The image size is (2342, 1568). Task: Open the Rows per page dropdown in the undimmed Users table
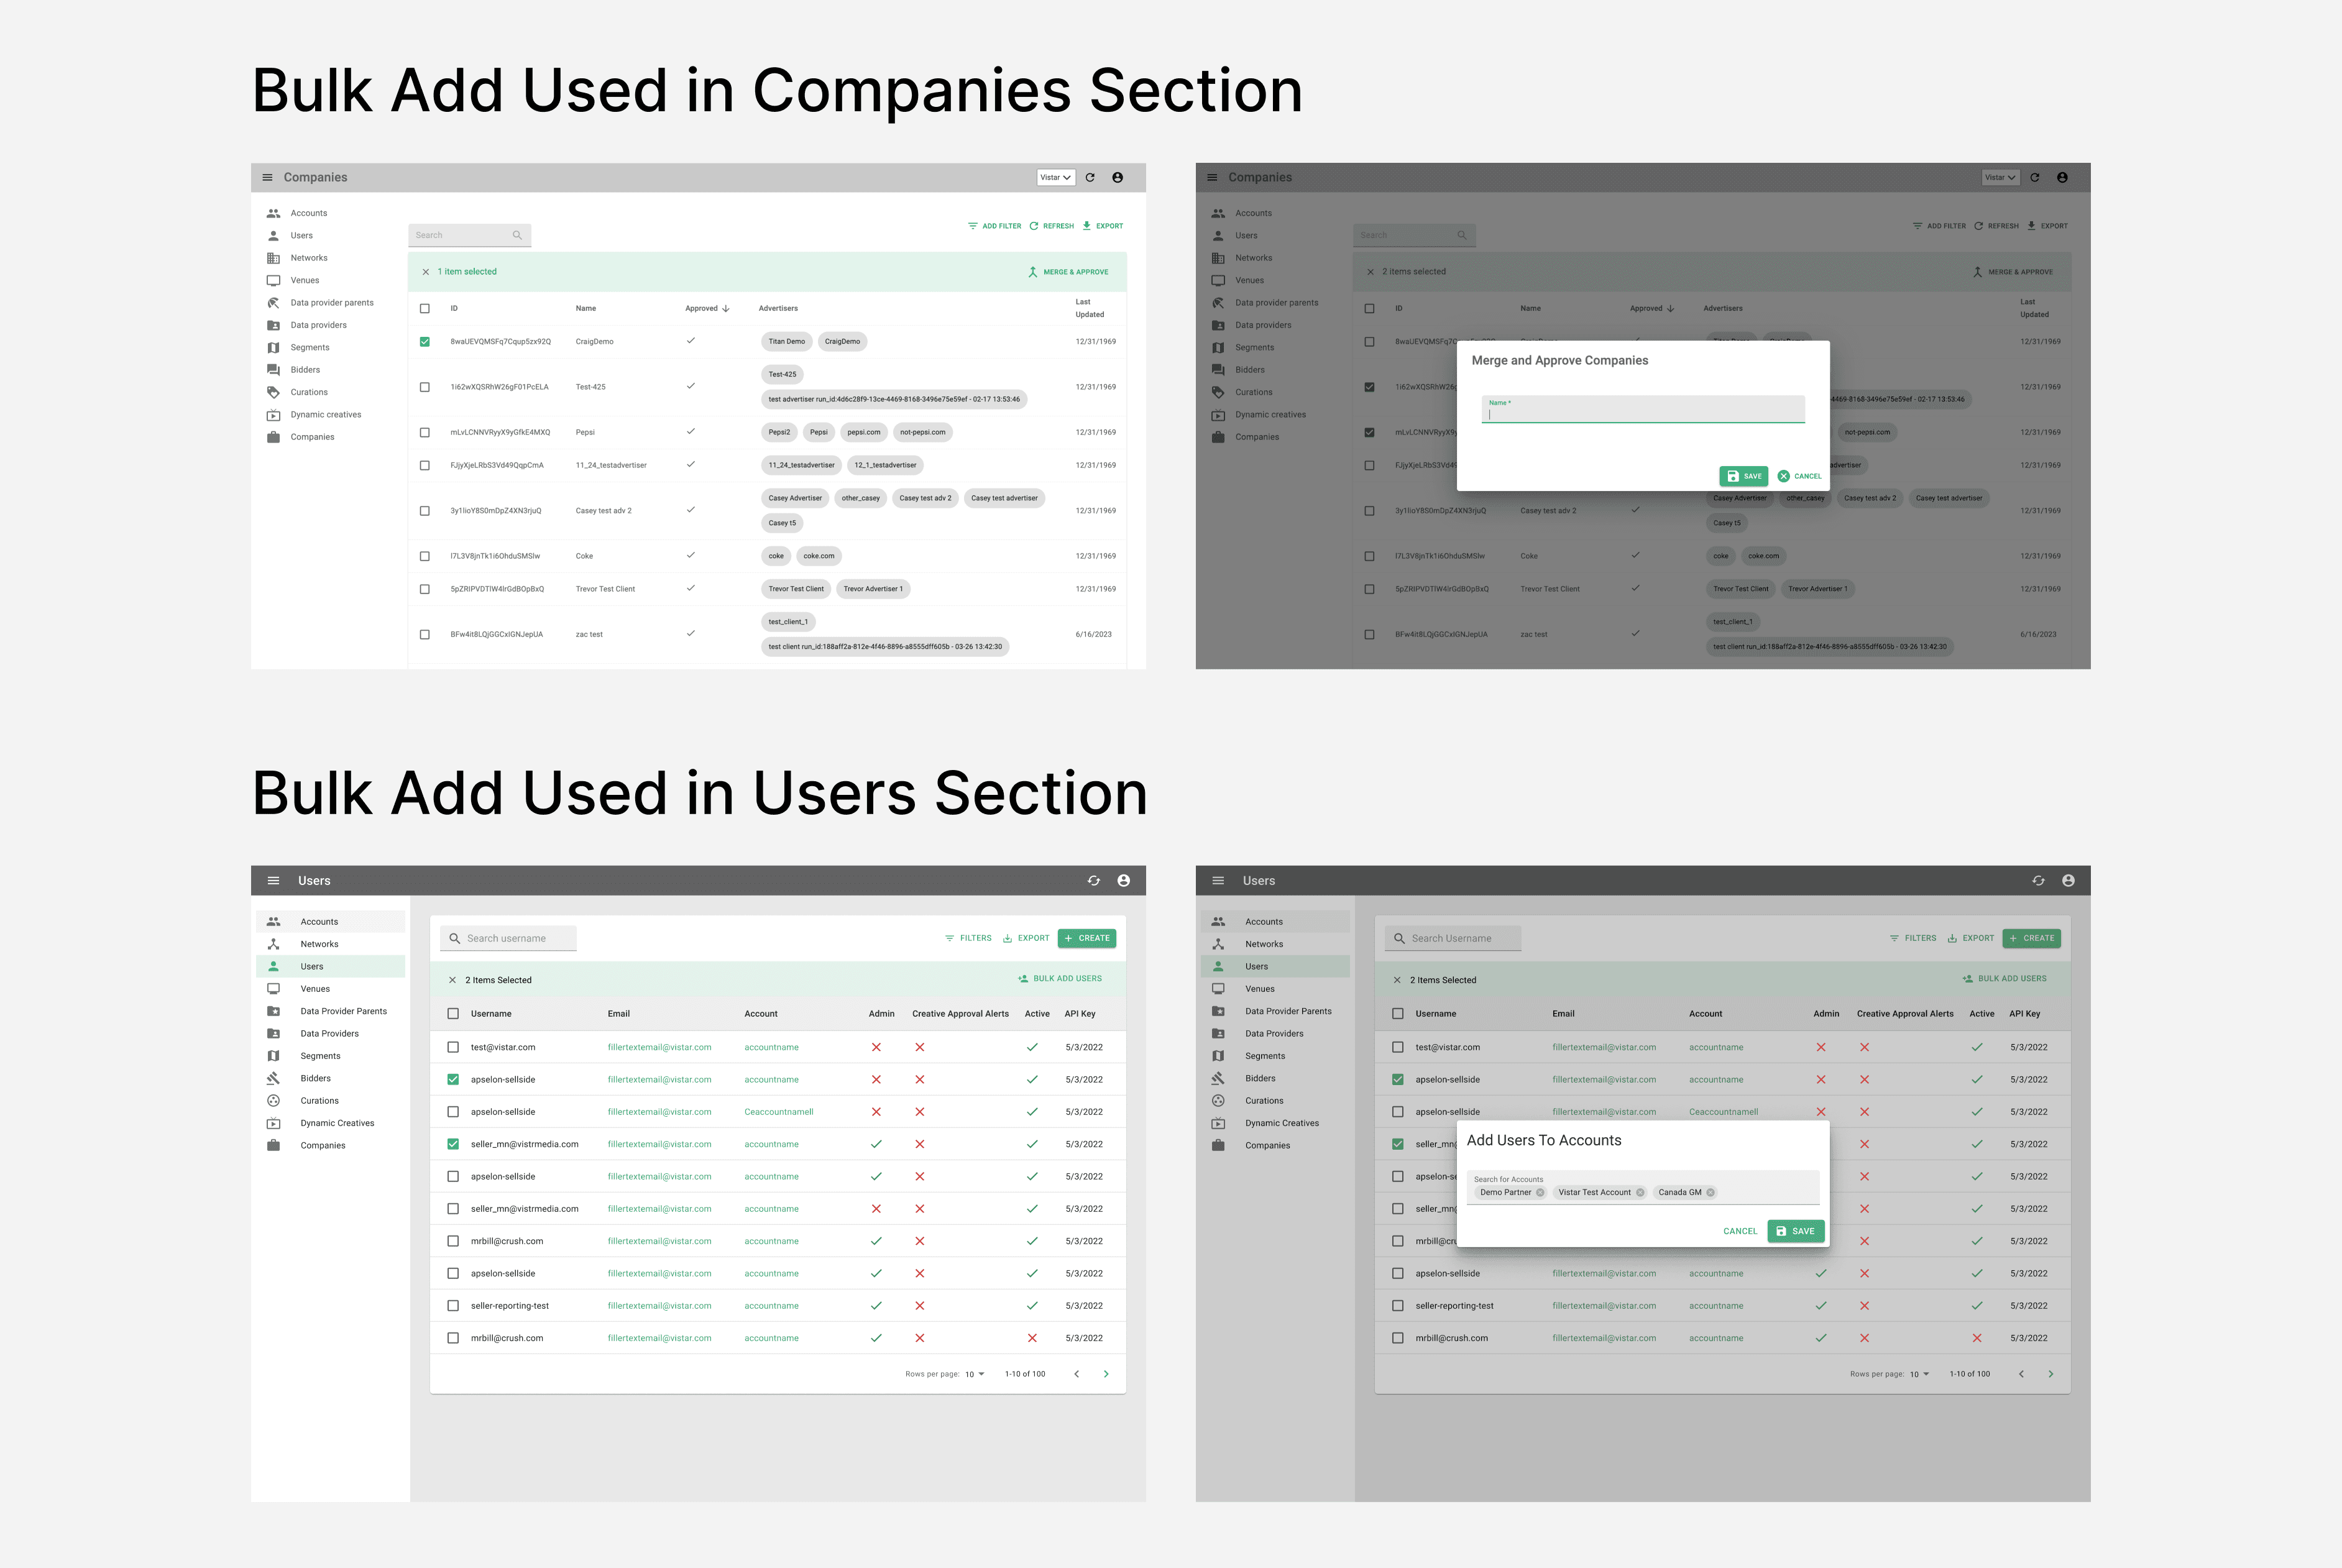pos(974,1374)
